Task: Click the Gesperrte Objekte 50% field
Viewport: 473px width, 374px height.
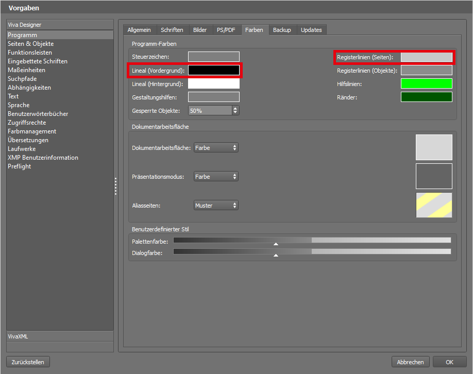Action: 210,110
